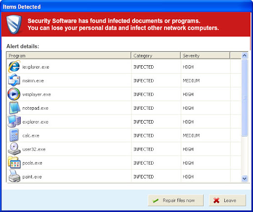253x212 pixels.
Task: Click HIGH severity in the explorer.exe row
Action: (188, 122)
